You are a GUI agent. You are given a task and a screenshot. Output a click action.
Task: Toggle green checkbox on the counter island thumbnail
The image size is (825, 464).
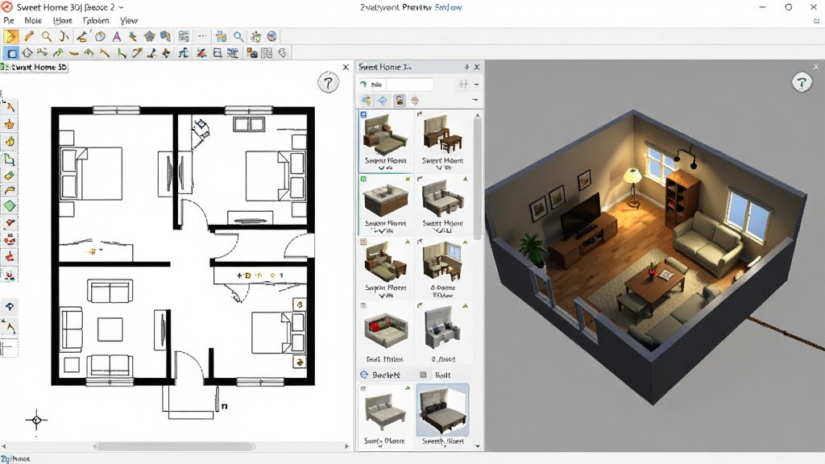pyautogui.click(x=363, y=179)
